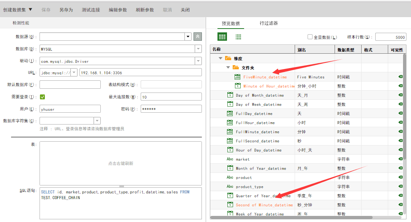The image size is (411, 222).
Task: Toggle visibility eye for FiveMinute_datetime row
Action: click(x=400, y=77)
